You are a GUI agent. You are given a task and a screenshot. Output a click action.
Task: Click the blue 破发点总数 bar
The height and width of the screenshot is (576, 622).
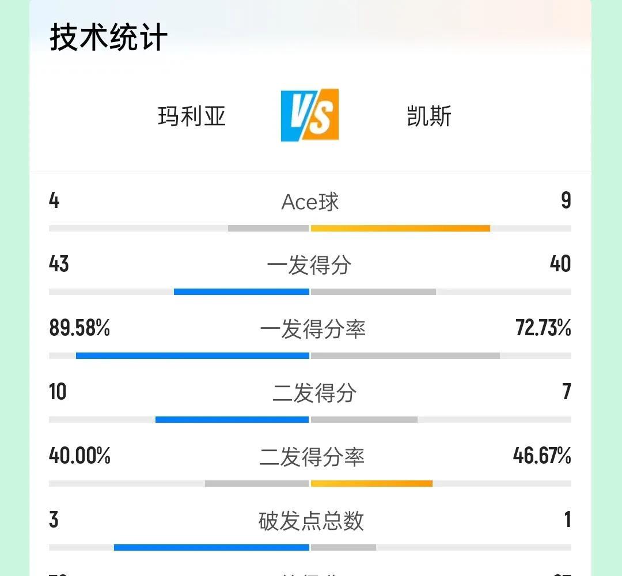click(x=211, y=547)
